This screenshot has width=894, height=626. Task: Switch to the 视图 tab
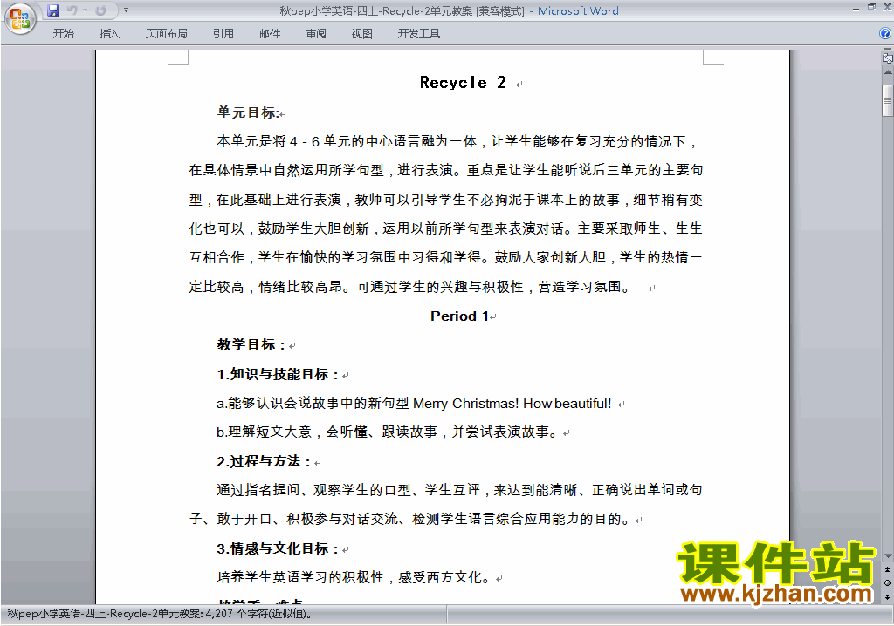pos(361,34)
